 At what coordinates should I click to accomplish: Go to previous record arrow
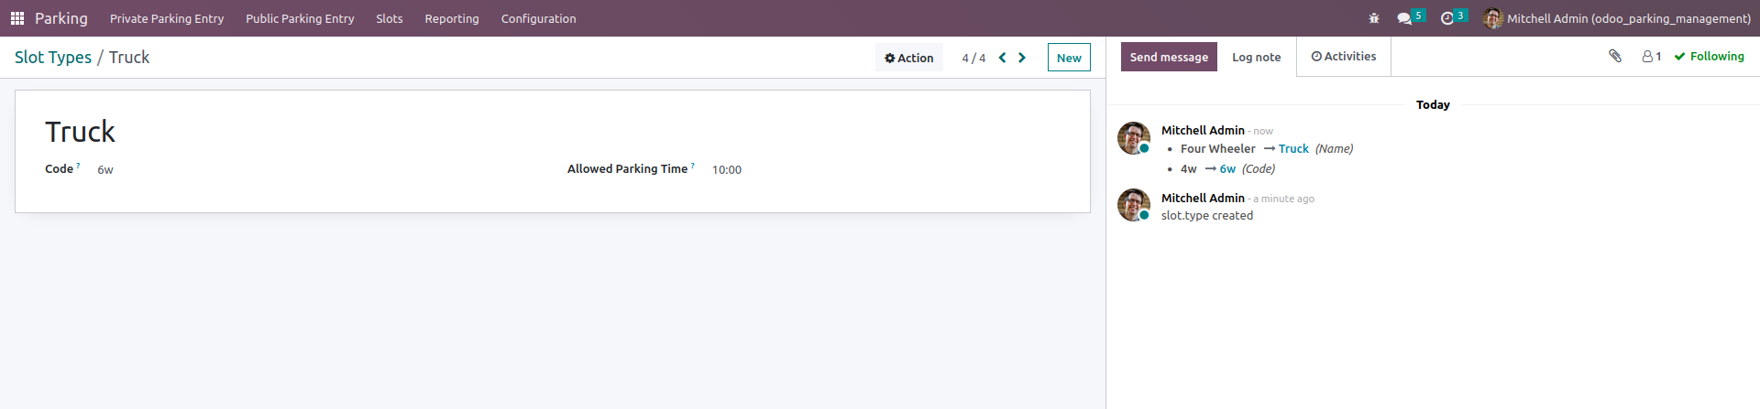coord(1002,58)
